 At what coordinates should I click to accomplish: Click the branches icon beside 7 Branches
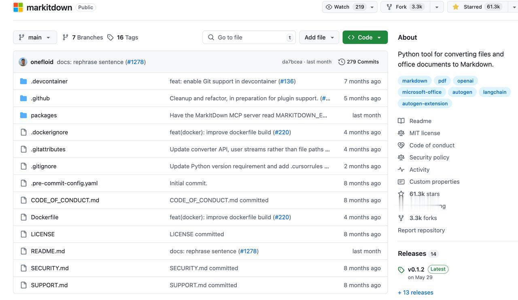click(x=66, y=37)
